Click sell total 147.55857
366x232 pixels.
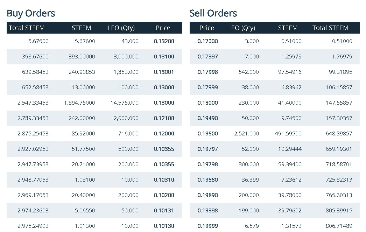click(x=339, y=103)
